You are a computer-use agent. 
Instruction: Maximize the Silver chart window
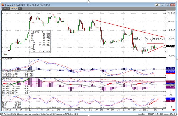tap(168, 5)
